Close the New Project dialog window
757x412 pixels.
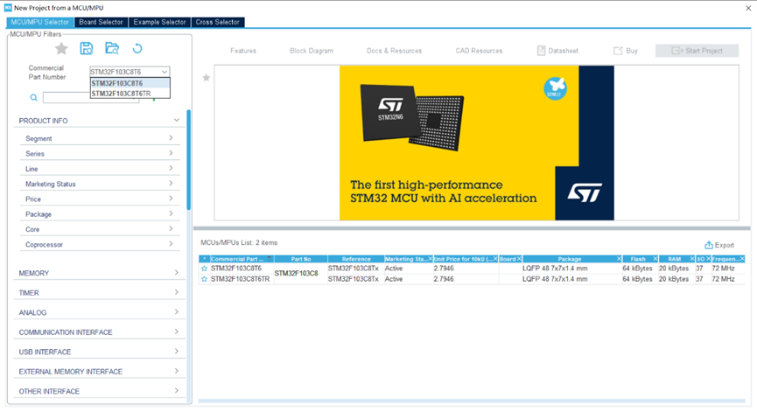click(748, 8)
